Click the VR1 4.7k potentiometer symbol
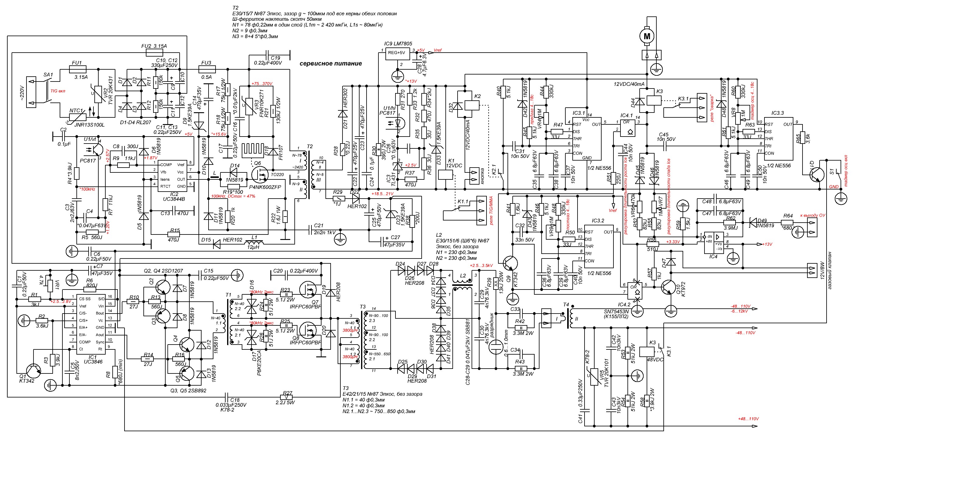Viewport: 959px width, 503px height. point(50,286)
